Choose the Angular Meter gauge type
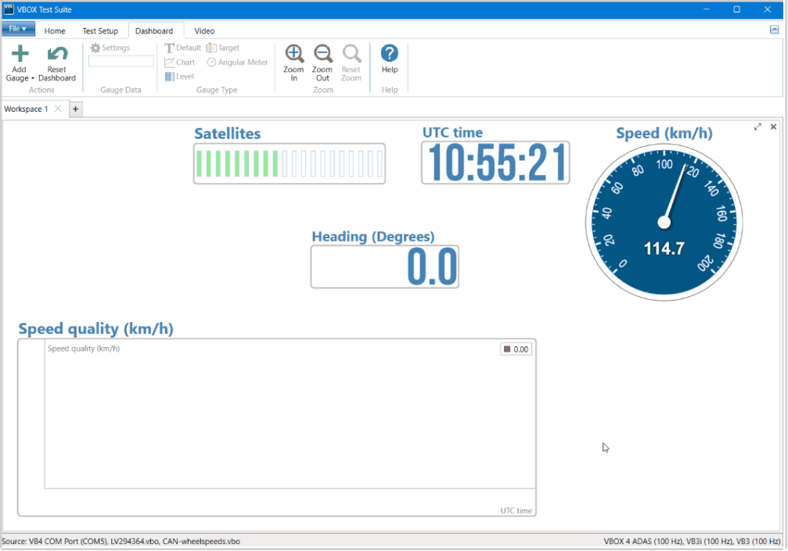The width and height of the screenshot is (788, 551). [x=238, y=63]
